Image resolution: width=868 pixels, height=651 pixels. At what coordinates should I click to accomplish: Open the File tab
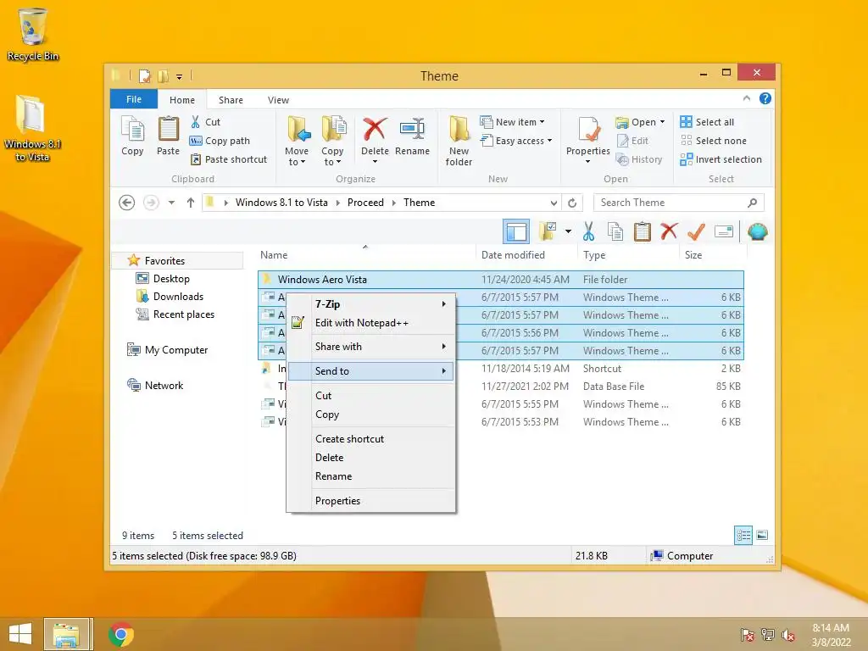coord(134,99)
